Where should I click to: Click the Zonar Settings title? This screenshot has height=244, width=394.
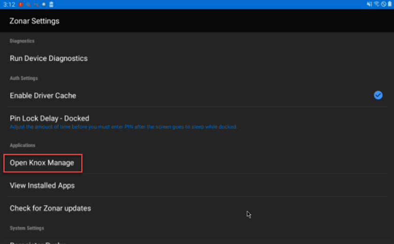coord(34,21)
